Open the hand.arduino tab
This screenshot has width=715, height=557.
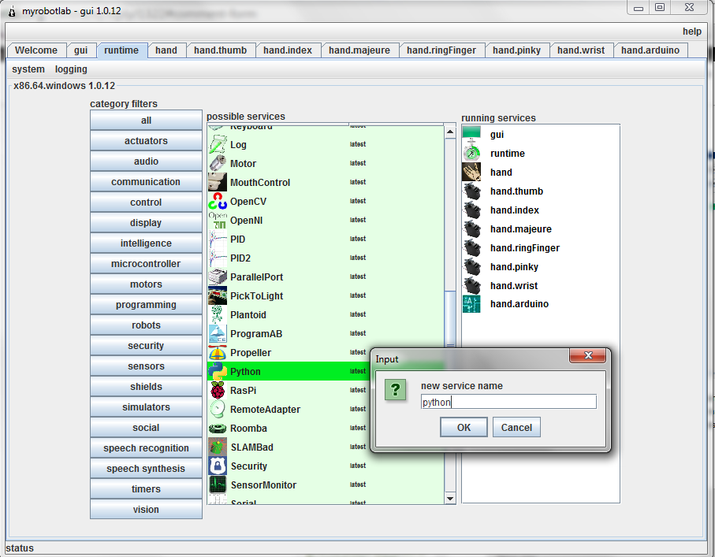[x=650, y=50]
